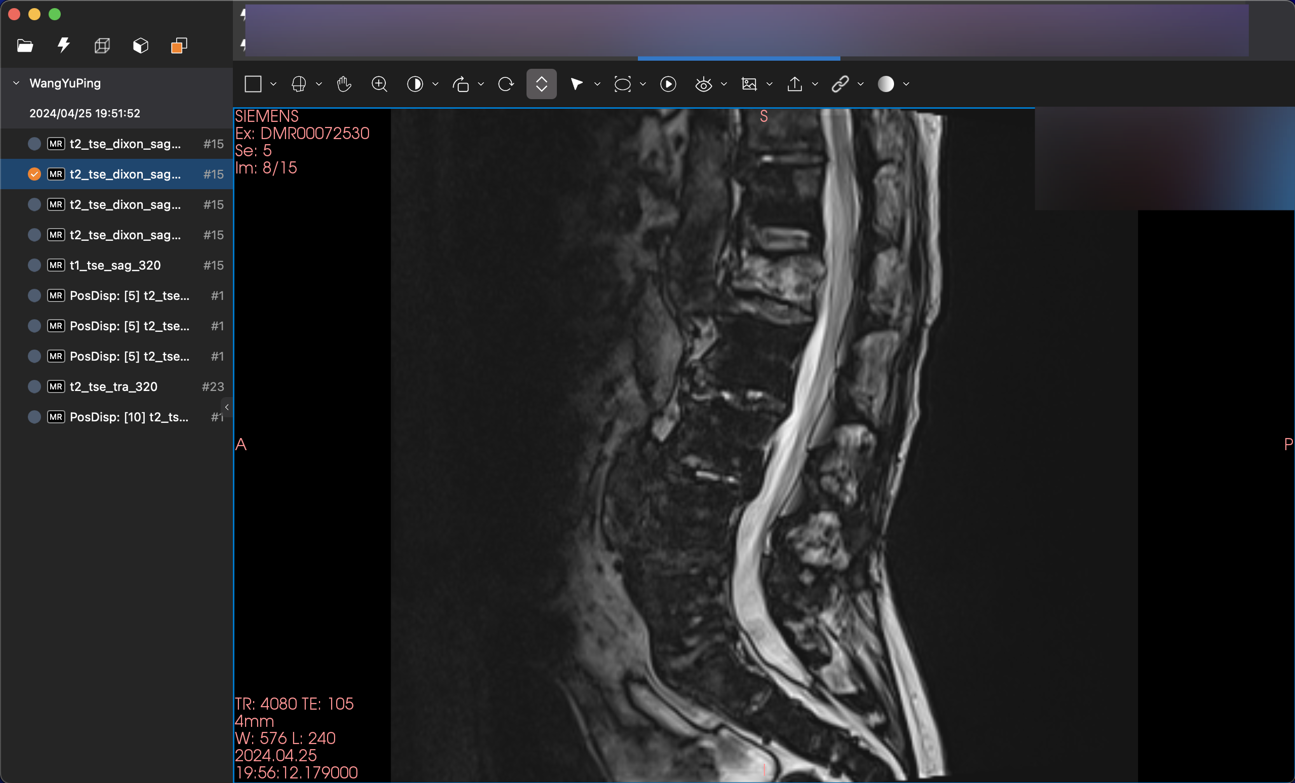Collapse the WangYuPing patient tree

pyautogui.click(x=16, y=83)
